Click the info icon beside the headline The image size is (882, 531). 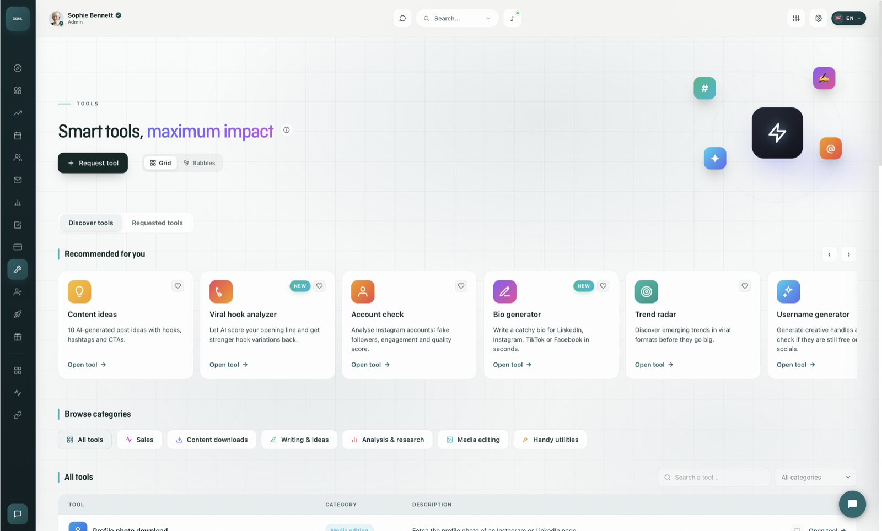[x=287, y=130]
